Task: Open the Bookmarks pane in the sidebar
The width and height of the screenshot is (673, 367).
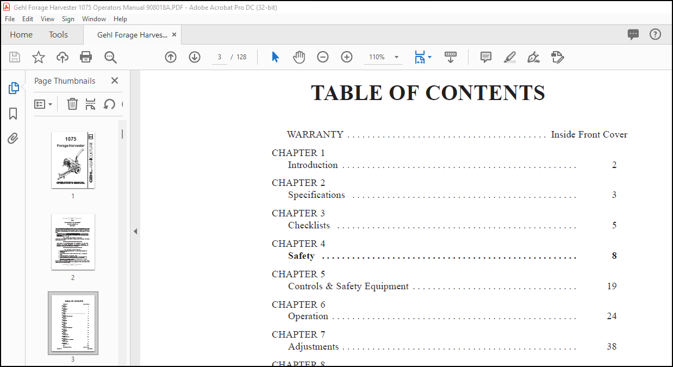Action: (13, 114)
